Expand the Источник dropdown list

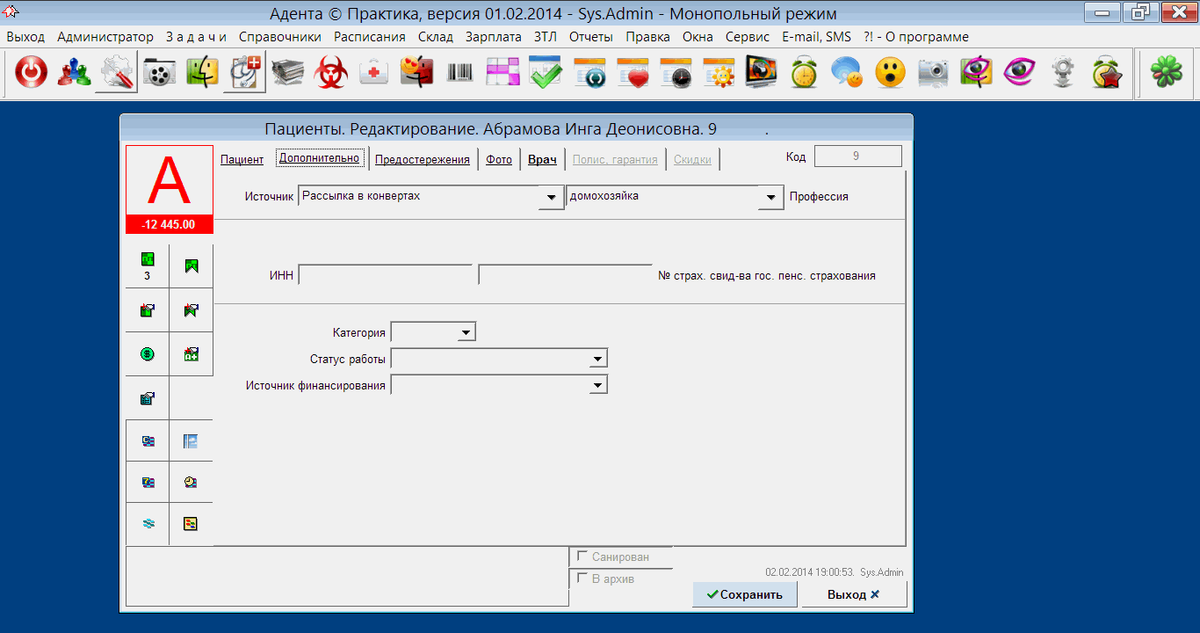pos(552,197)
